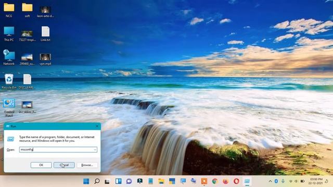Viewport: 333px width, 187px height.
Task: Click the active Run taskbar icon
Action: (x=247, y=181)
